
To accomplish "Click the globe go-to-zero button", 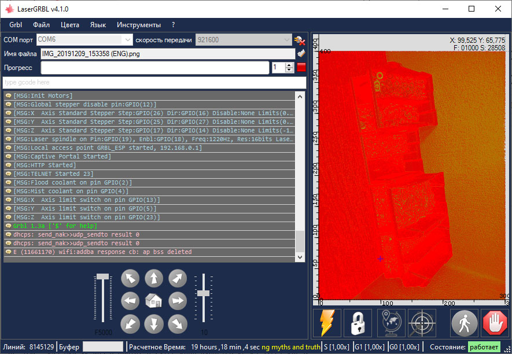I will [391, 323].
